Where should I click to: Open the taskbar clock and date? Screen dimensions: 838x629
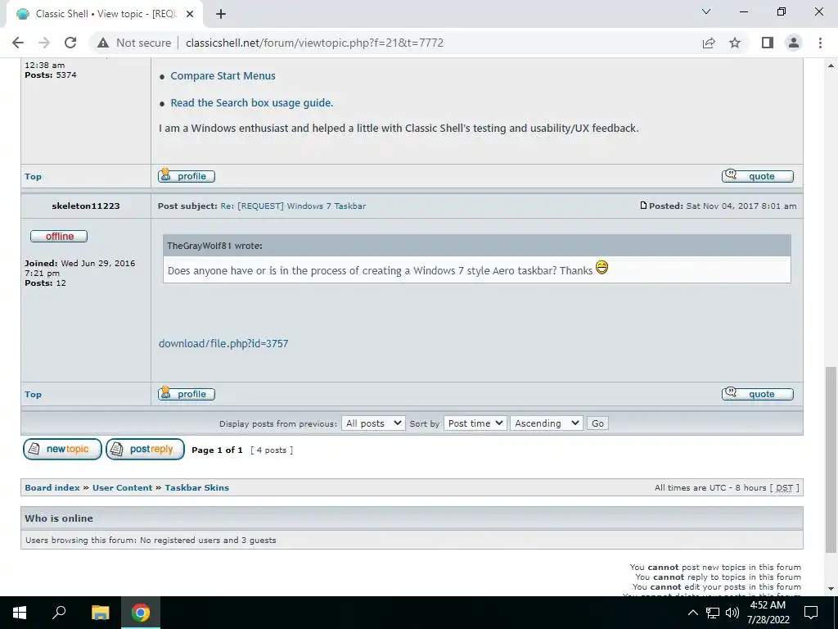coord(768,613)
